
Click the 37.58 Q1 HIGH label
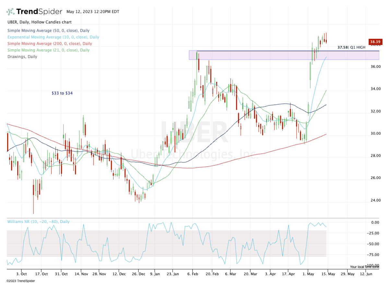351,47
